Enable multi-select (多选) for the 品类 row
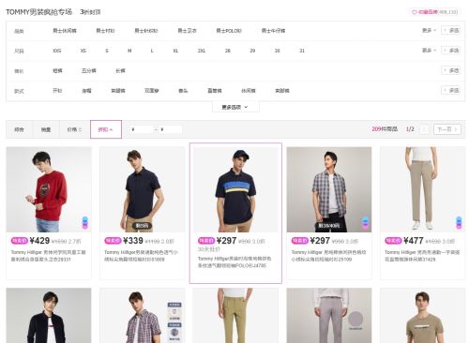Image resolution: width=469 pixels, height=343 pixels. pyautogui.click(x=451, y=31)
